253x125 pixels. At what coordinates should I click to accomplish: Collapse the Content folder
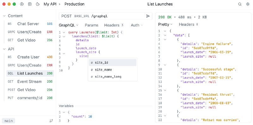[4, 16]
